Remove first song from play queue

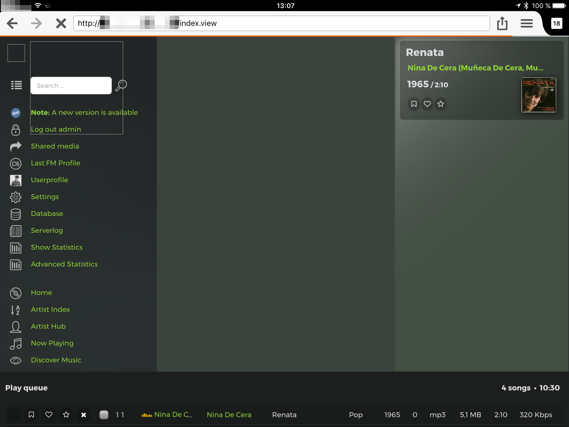click(x=83, y=415)
